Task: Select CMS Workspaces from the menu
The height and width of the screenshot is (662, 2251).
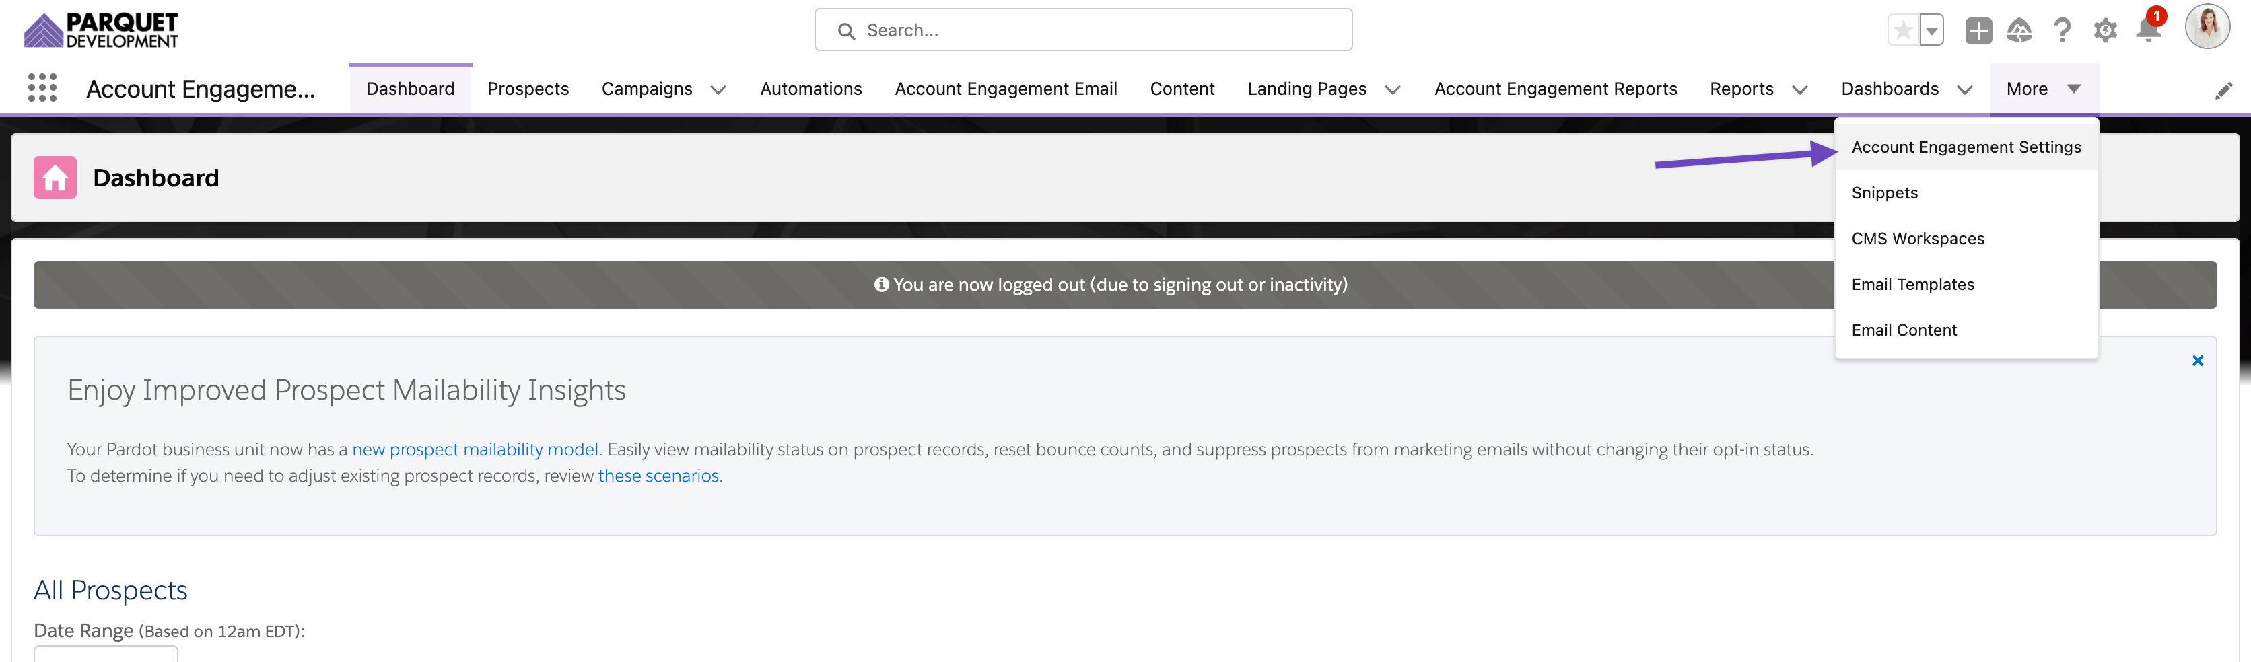Action: [x=1966, y=238]
